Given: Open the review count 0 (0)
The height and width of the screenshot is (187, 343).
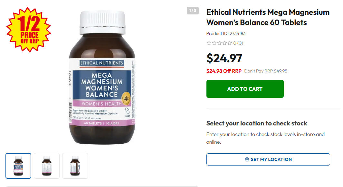Looking at the screenshot, I should point(238,43).
